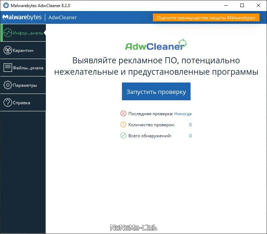The image size is (267, 234).
Task: Start scan with Запустить проверку button
Action: pos(156,91)
